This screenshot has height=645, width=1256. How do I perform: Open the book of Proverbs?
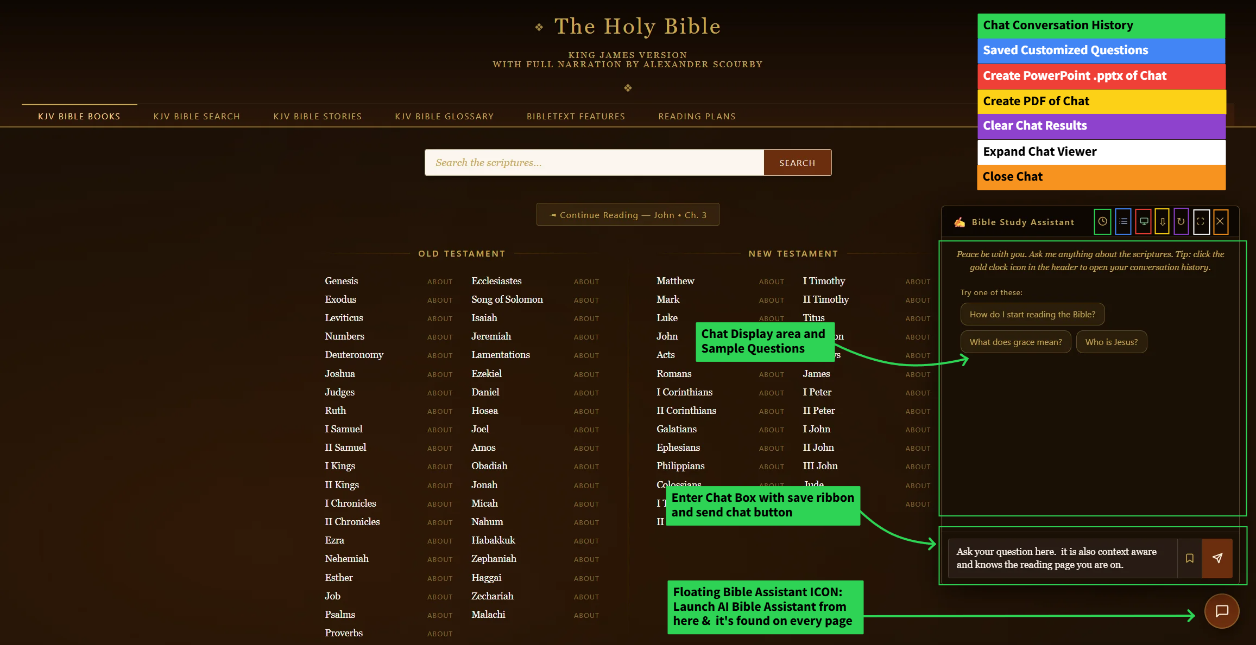(x=344, y=633)
